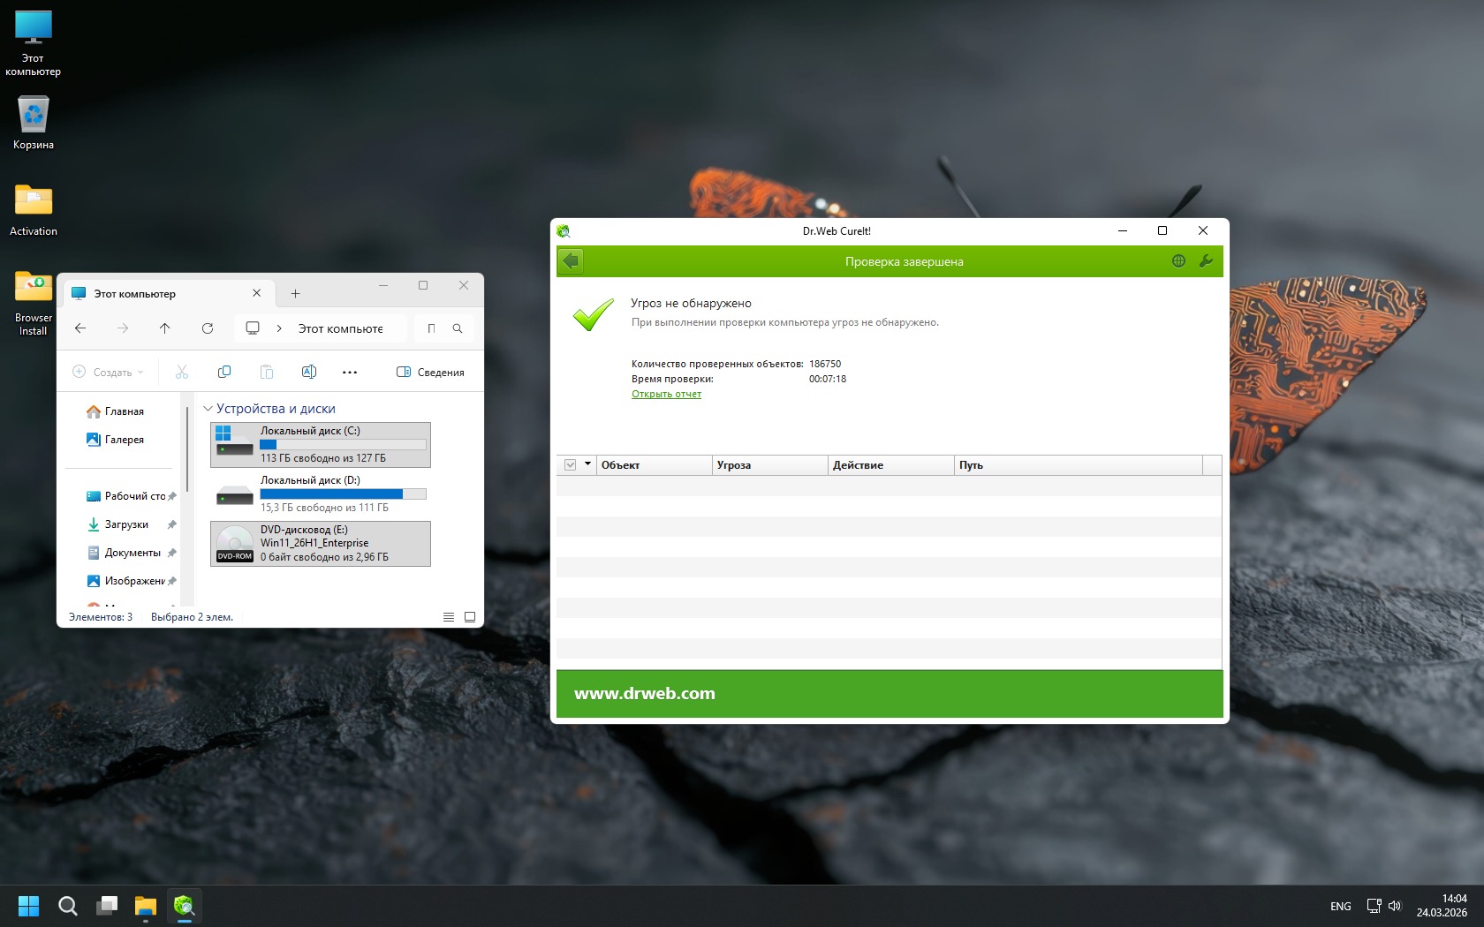This screenshot has width=1484, height=927.
Task: Select Локальный диск (D:) usage bar
Action: (x=343, y=494)
